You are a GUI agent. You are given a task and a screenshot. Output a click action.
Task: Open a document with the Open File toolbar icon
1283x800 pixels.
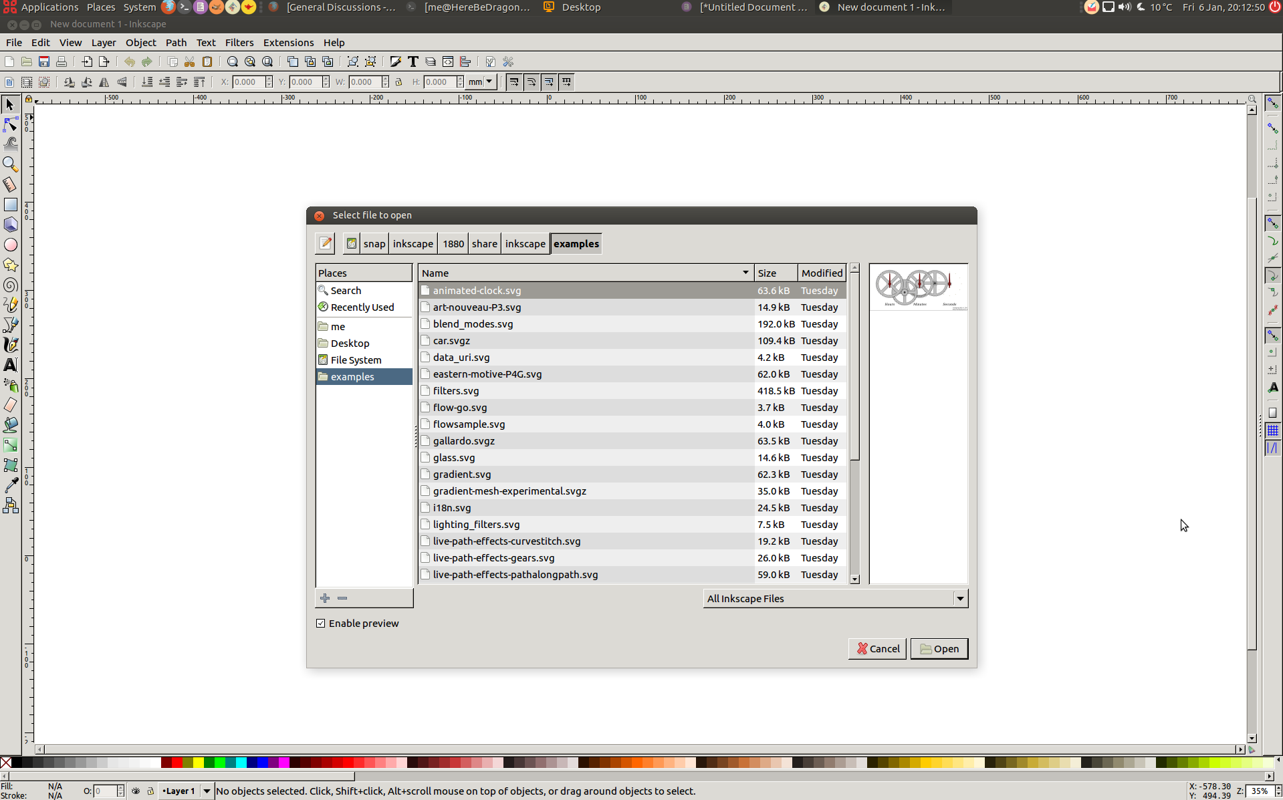coord(27,61)
